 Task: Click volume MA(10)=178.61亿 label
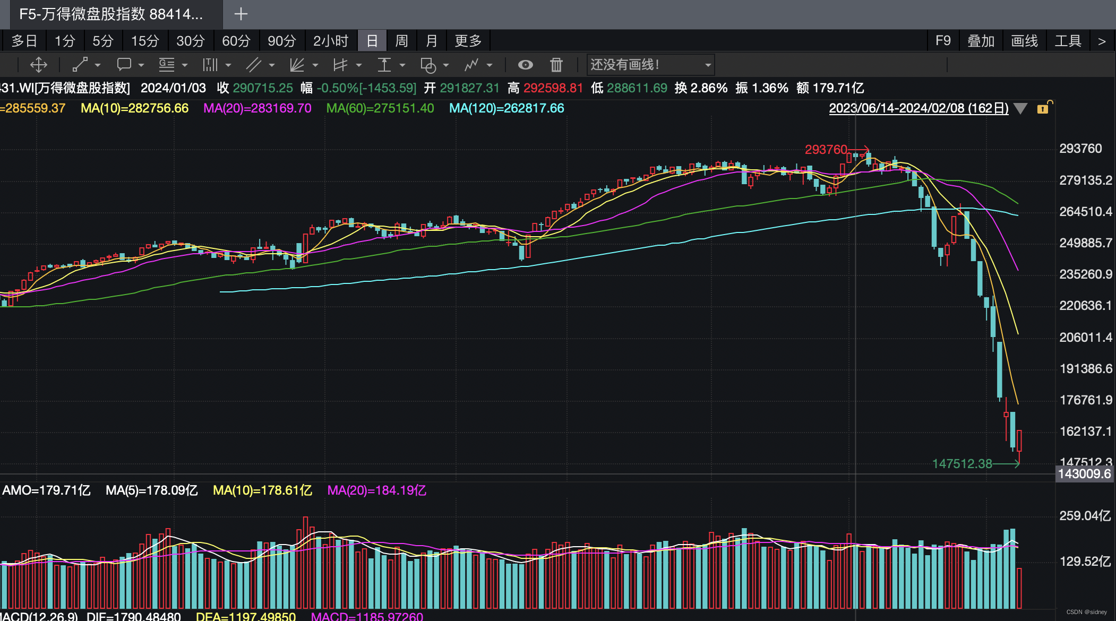tap(262, 490)
